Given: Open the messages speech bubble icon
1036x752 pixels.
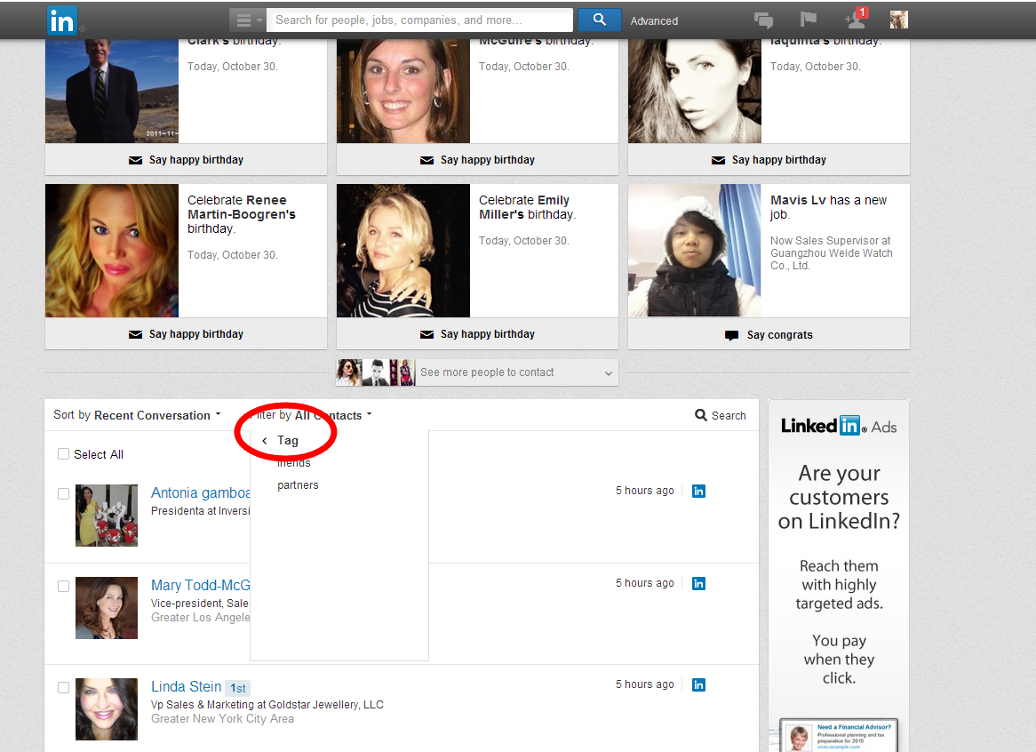Looking at the screenshot, I should pyautogui.click(x=763, y=20).
